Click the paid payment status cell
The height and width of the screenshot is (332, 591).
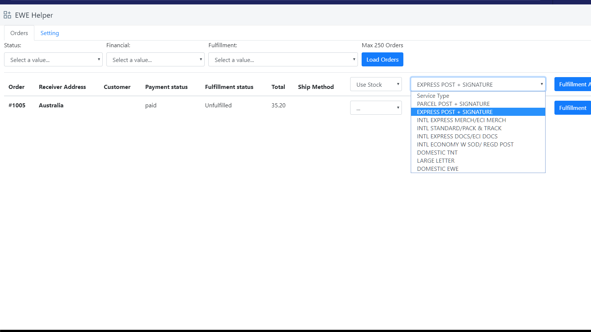coord(151,105)
